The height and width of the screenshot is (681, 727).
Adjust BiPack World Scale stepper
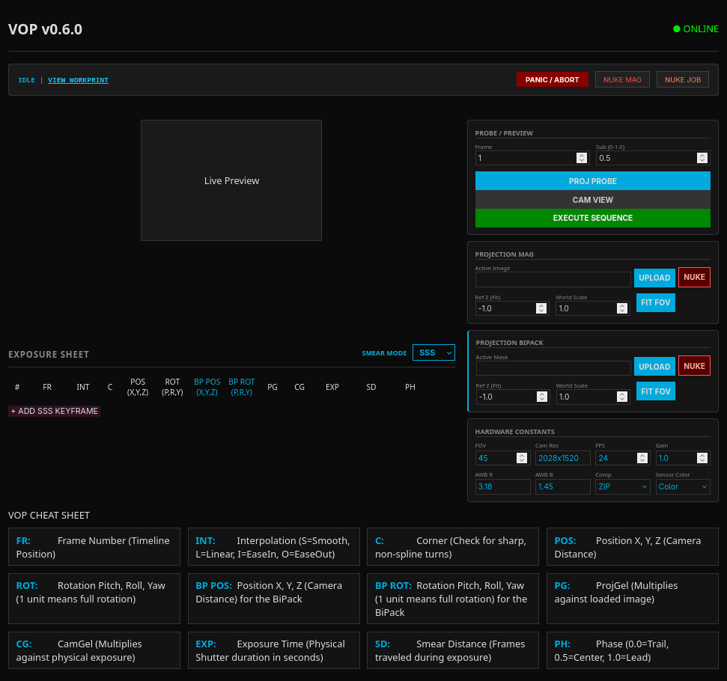(621, 397)
